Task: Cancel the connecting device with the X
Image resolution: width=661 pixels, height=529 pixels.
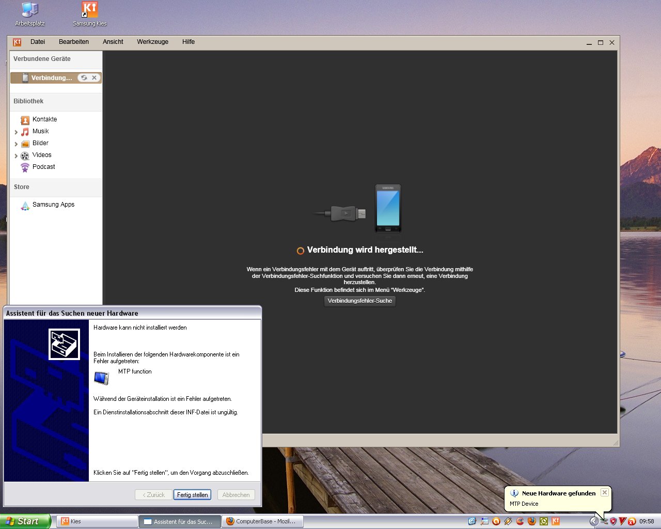Action: [x=94, y=77]
